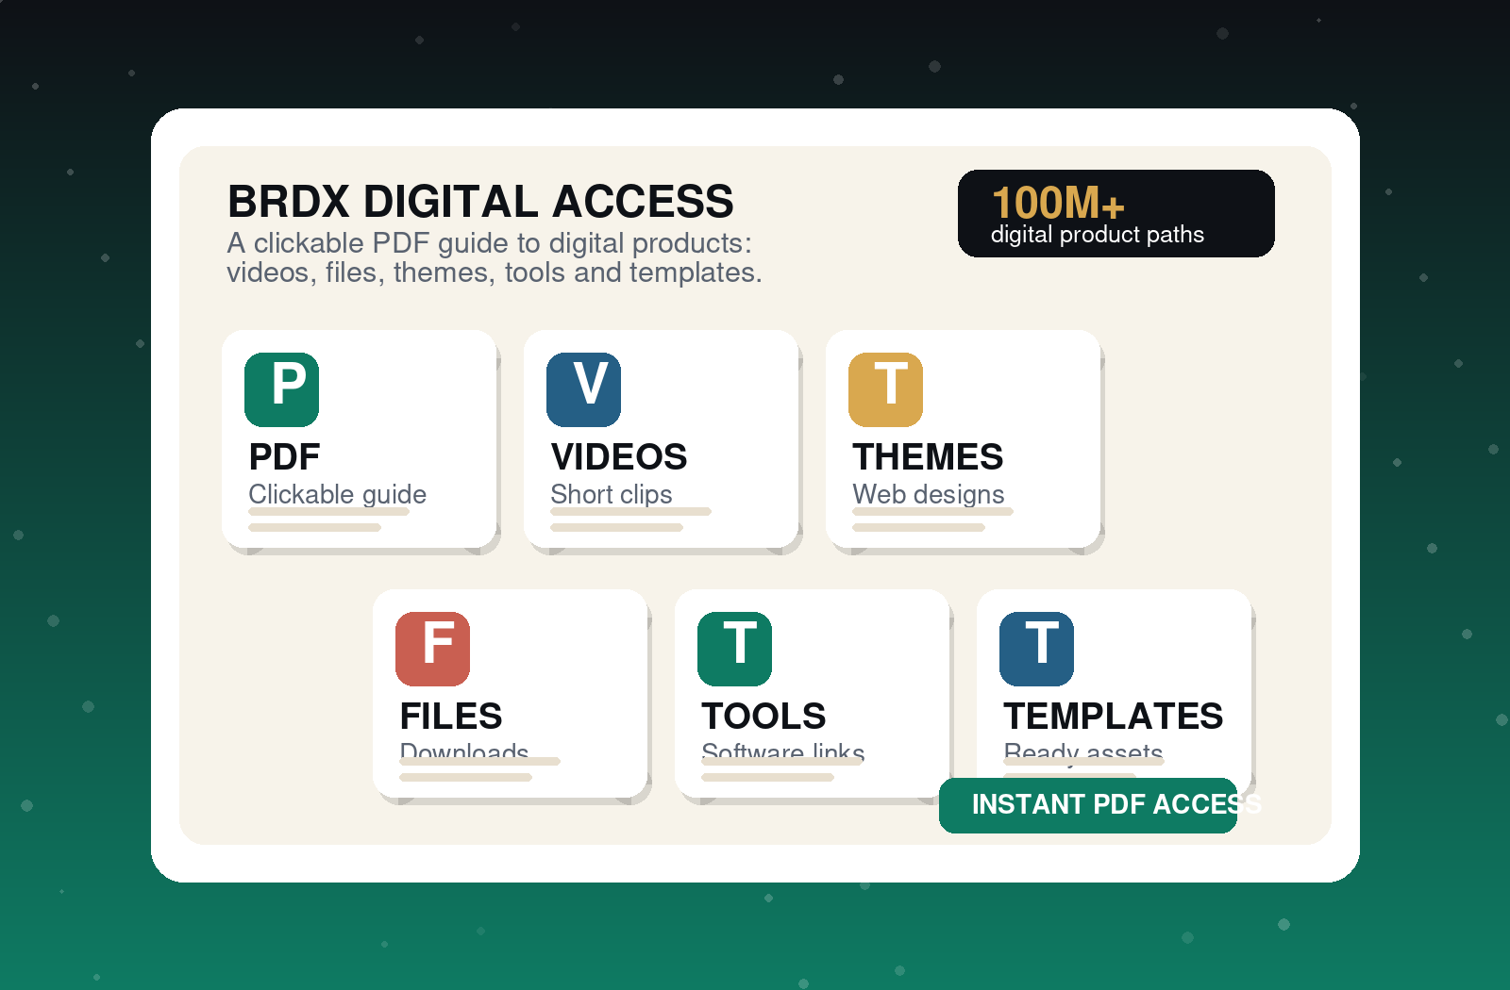Viewport: 1510px width, 990px height.
Task: Click the 'digital product paths' badge text
Action: [x=1098, y=235]
